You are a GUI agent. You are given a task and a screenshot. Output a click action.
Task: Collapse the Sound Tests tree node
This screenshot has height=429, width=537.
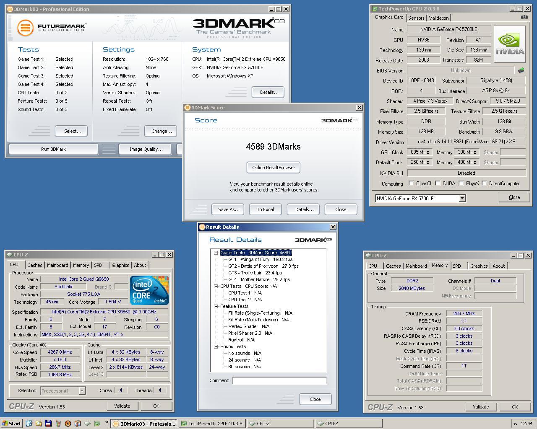(216, 346)
